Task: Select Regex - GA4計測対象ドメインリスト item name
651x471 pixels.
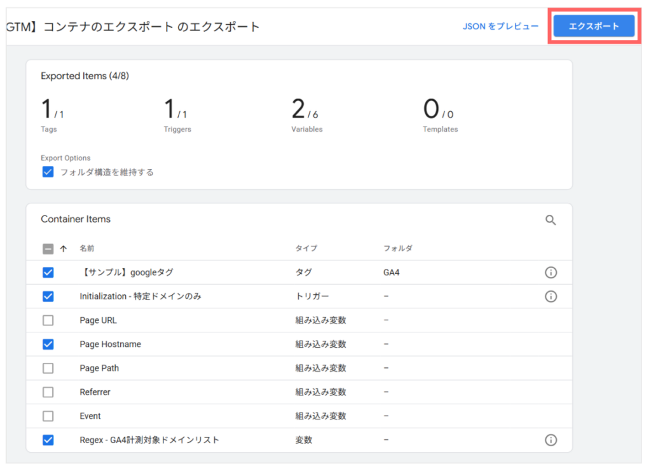Action: click(149, 440)
